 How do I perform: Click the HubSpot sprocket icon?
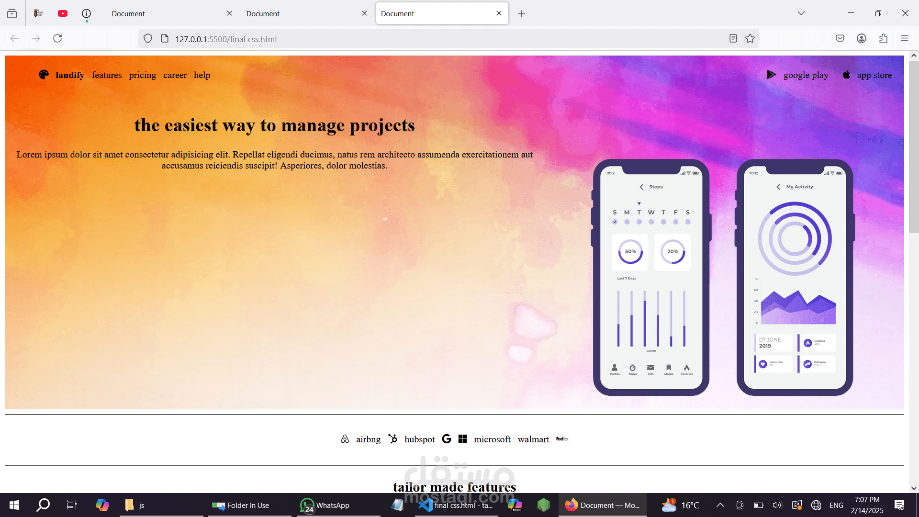click(393, 438)
